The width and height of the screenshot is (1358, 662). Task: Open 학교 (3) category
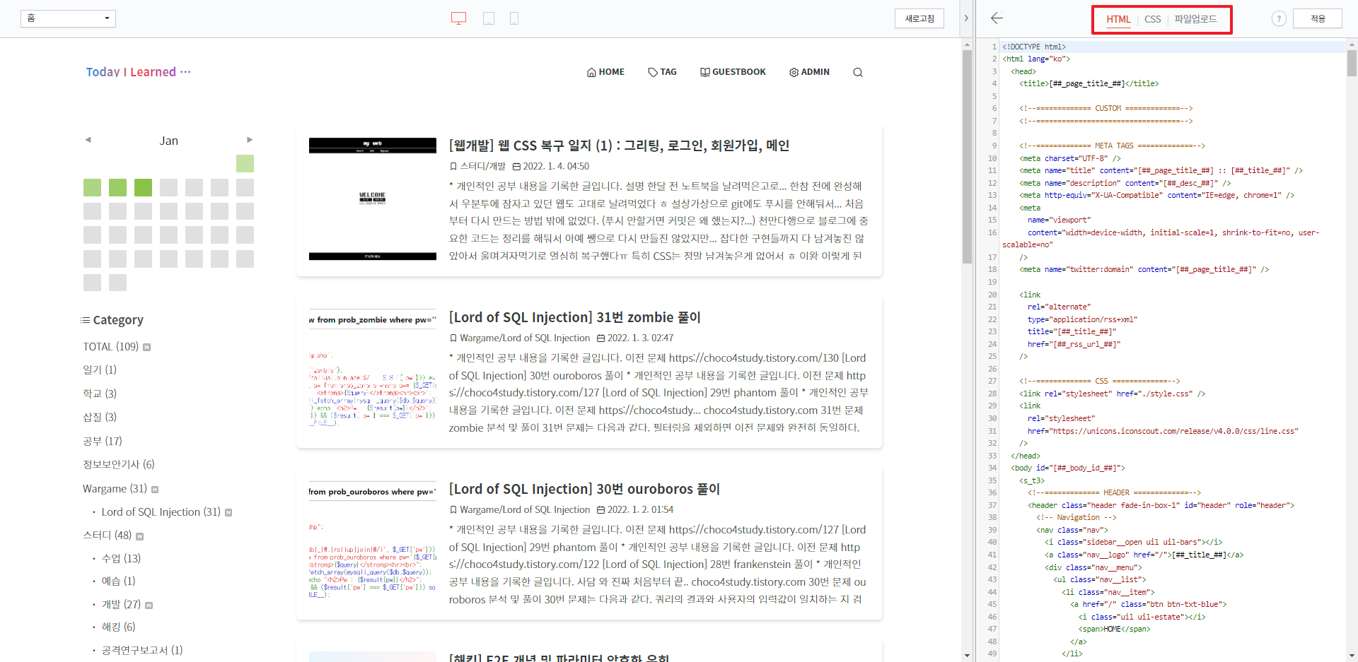[x=100, y=394]
